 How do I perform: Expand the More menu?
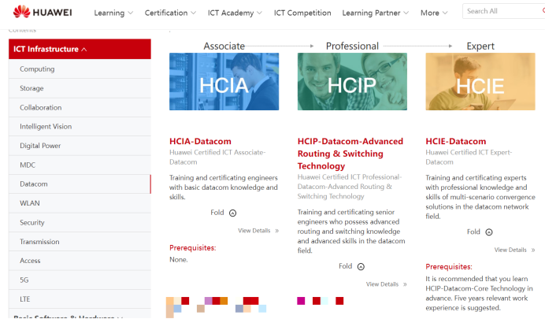pyautogui.click(x=434, y=13)
